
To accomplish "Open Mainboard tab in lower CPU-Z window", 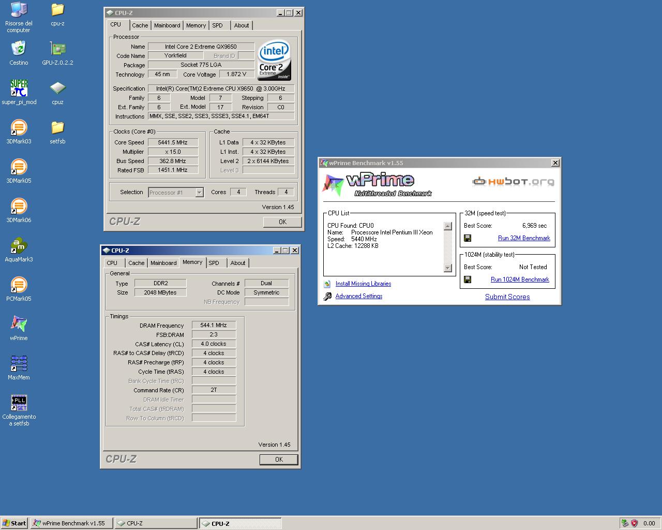I will (x=163, y=263).
